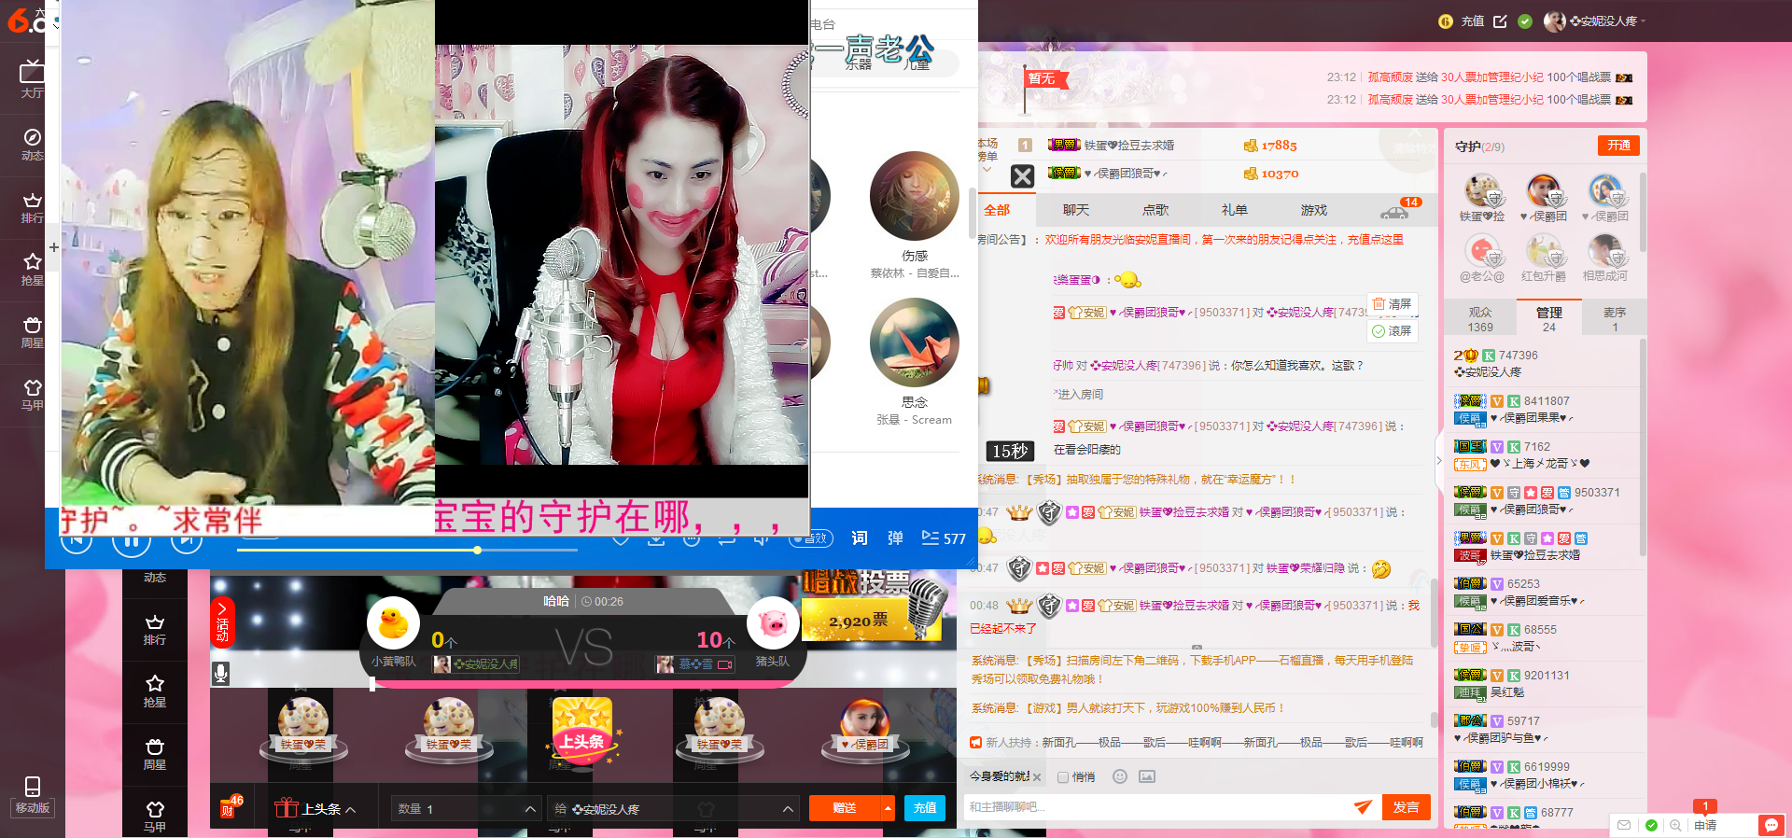Click the blue 充值 button beside 赠送
The image size is (1792, 838).
[x=925, y=808]
